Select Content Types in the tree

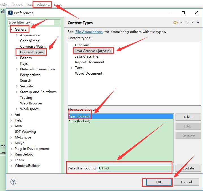(32, 52)
